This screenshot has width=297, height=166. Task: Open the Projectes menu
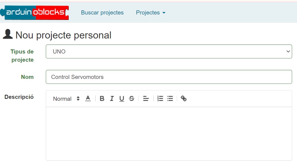click(151, 13)
